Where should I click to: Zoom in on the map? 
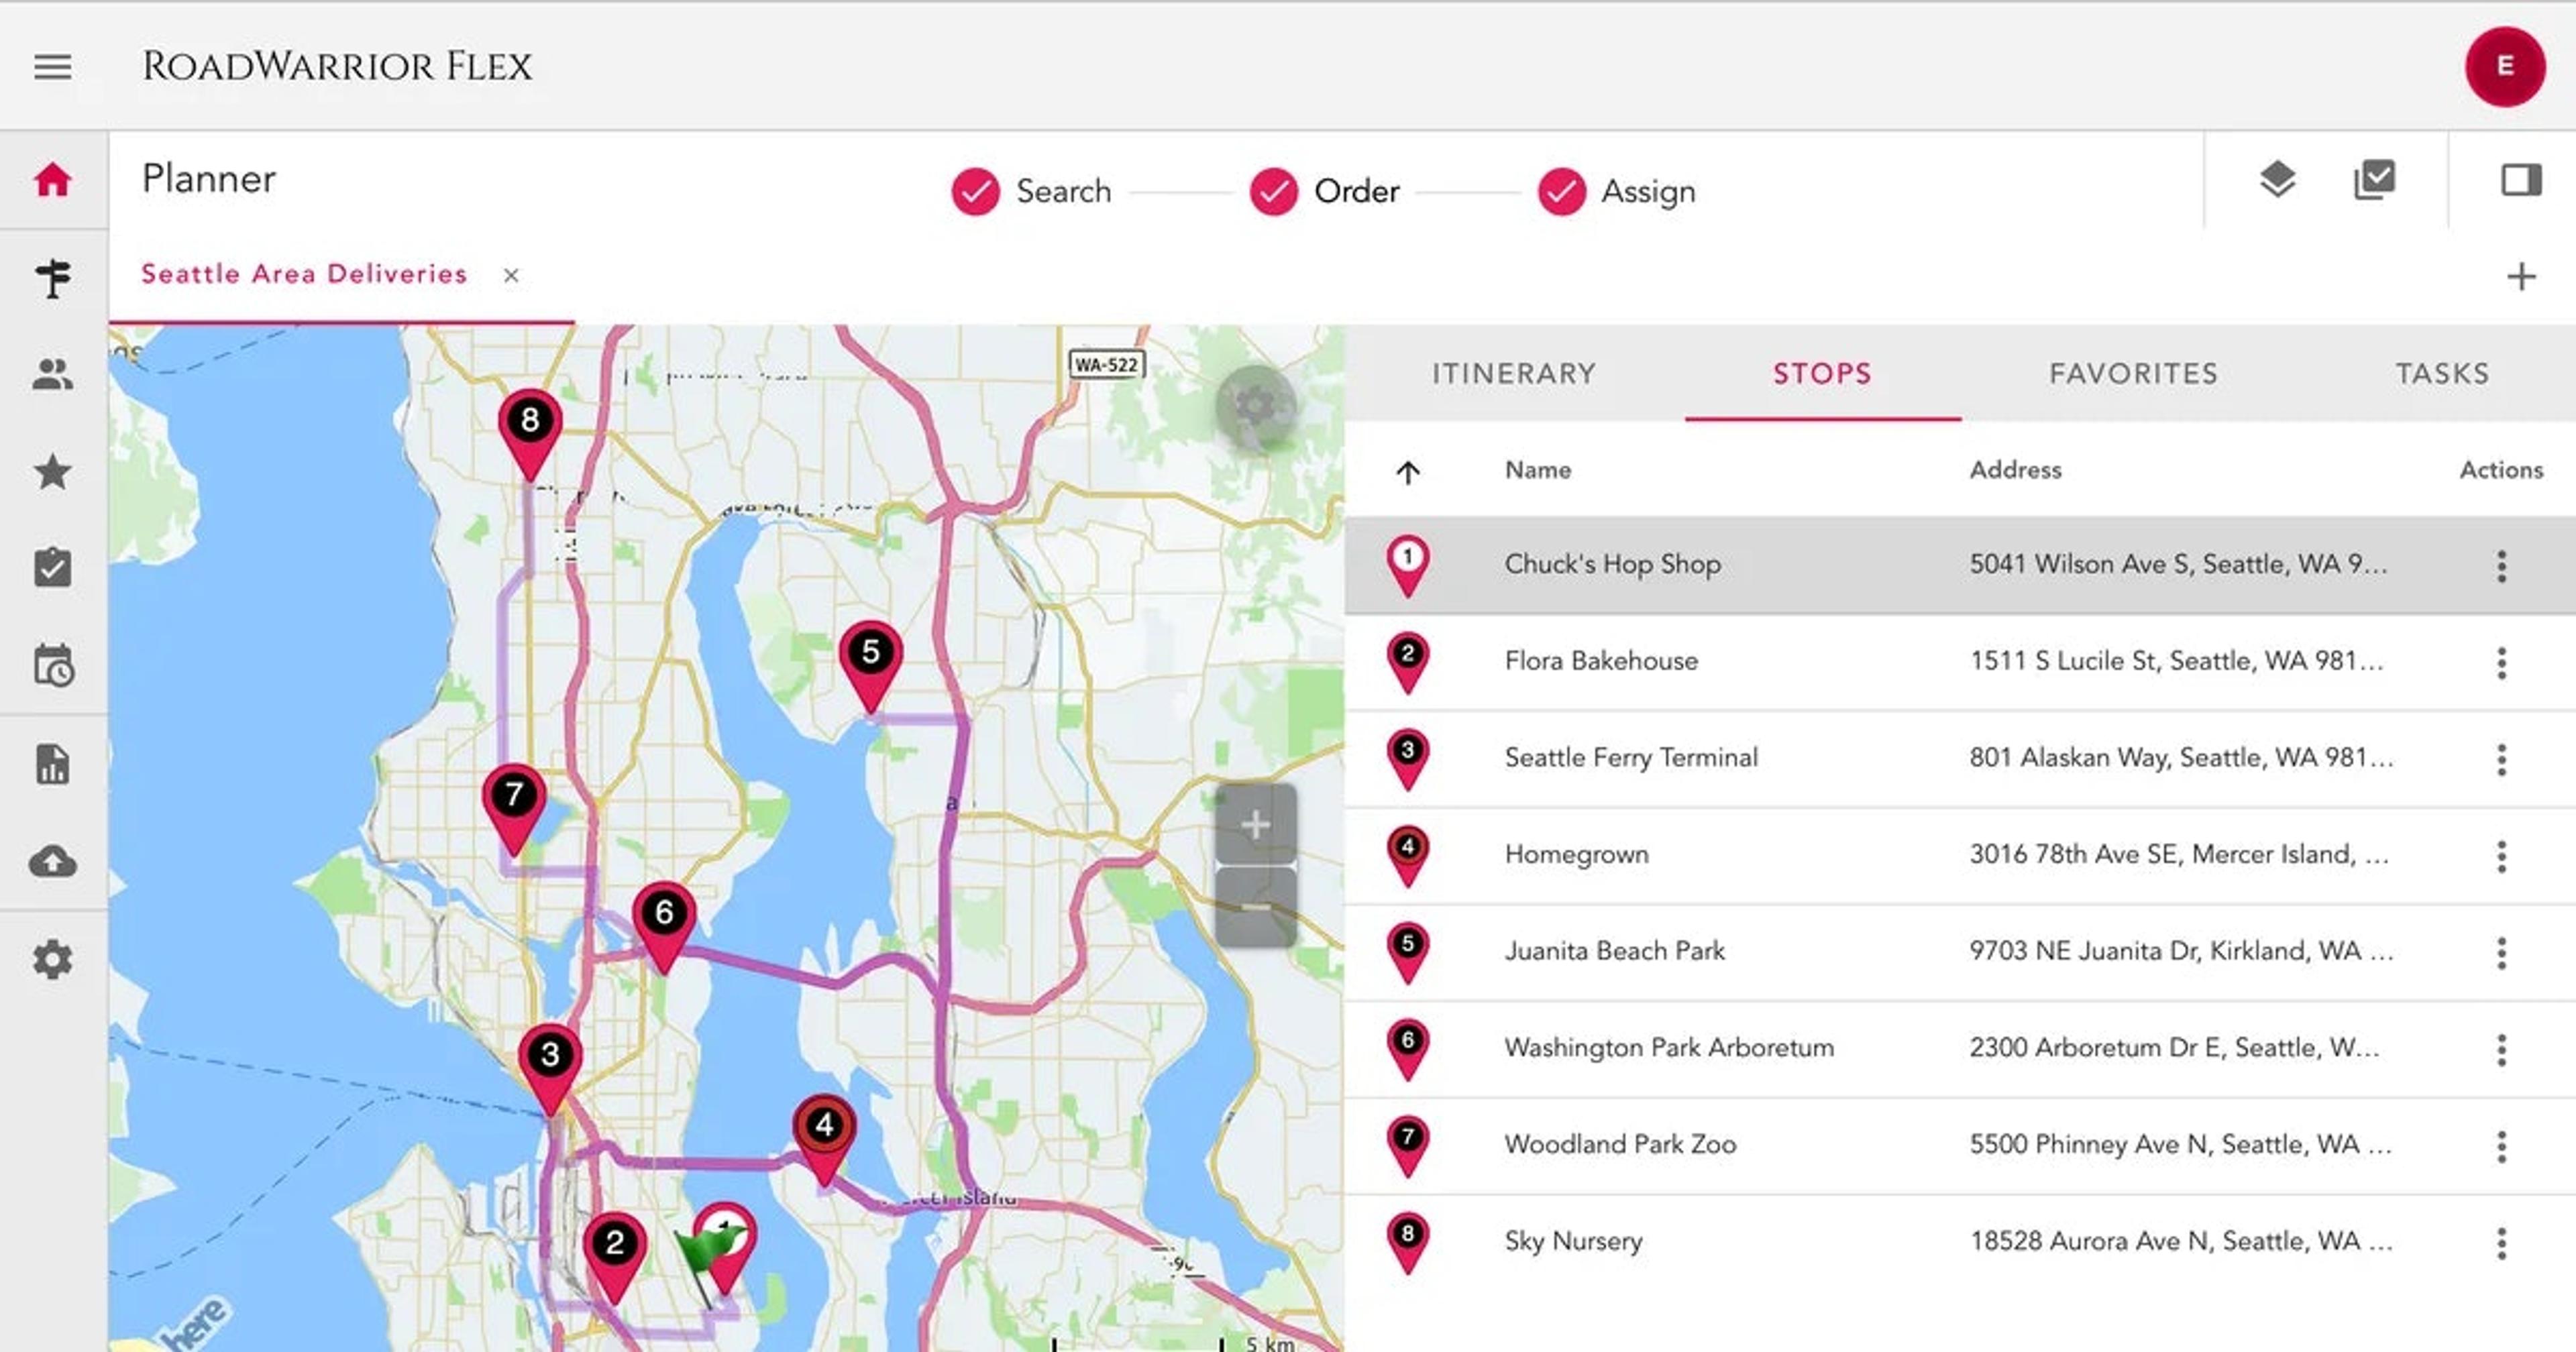click(1255, 825)
